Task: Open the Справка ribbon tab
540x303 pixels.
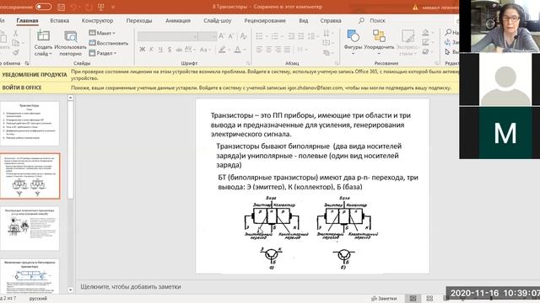Action: click(331, 20)
